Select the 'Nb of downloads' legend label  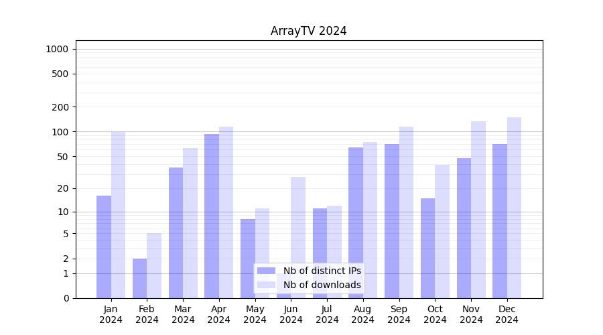coord(322,285)
